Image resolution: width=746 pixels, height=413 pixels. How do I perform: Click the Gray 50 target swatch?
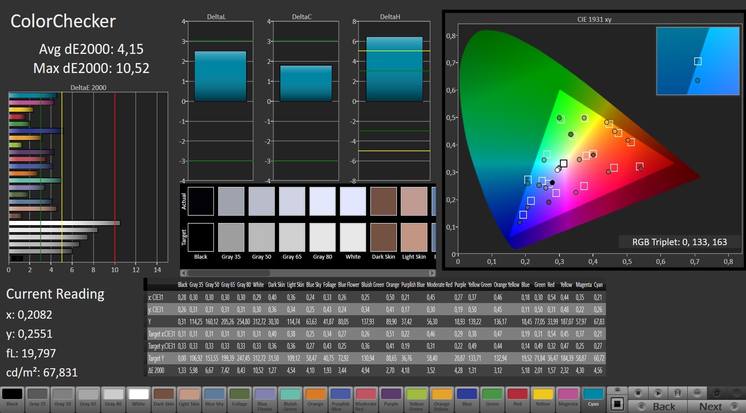[x=262, y=237]
